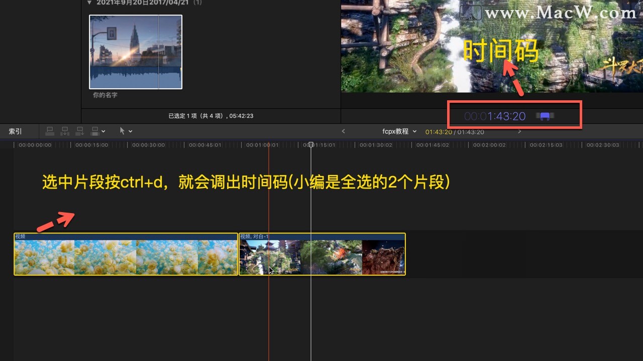The image size is (643, 361).
Task: Click ruler at 00:00:30:00 mark
Action: [149, 145]
